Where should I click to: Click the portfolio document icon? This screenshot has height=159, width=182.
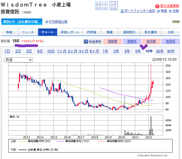coord(122,11)
